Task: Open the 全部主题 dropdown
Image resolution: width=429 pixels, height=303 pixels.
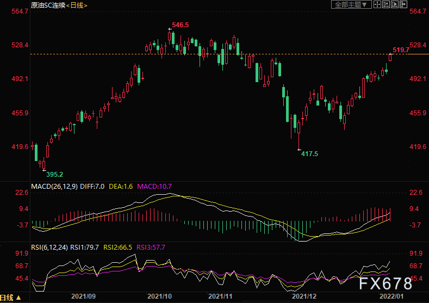Action: coord(351,5)
